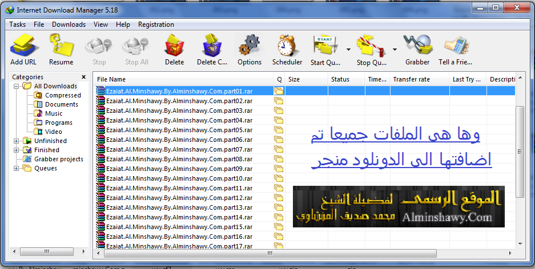Select the part11.rar file row
The image size is (535, 269).
coord(304,188)
